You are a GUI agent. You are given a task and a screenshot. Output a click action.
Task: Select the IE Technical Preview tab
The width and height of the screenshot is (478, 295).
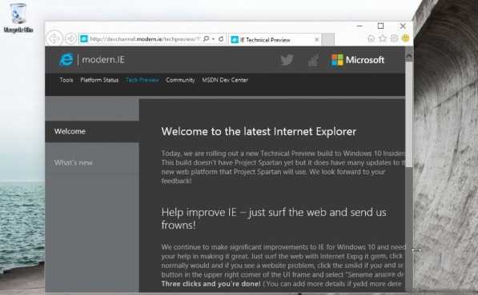coord(275,40)
